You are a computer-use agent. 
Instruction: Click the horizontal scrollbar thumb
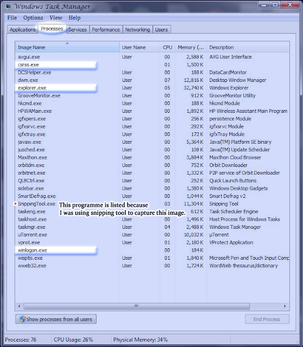(137, 306)
